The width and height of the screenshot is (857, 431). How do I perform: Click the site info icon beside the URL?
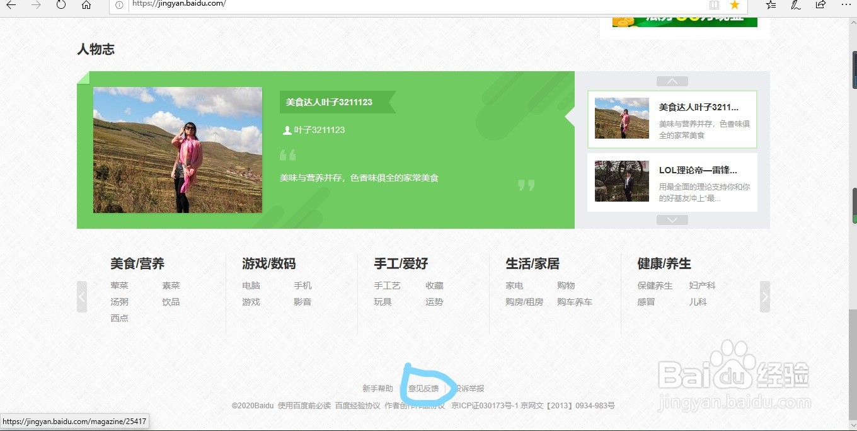click(120, 5)
